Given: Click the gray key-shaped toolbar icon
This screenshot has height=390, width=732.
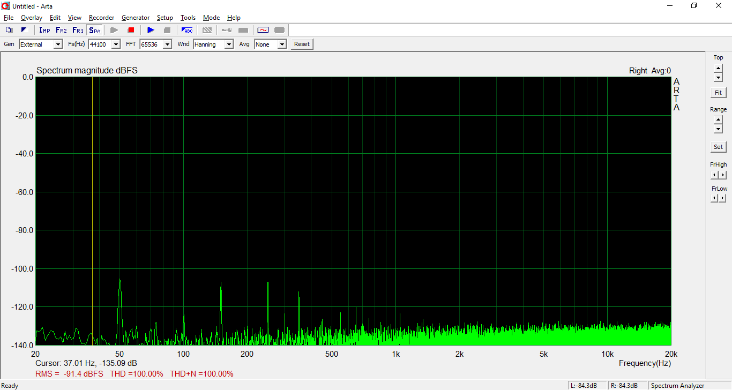Looking at the screenshot, I should point(227,30).
